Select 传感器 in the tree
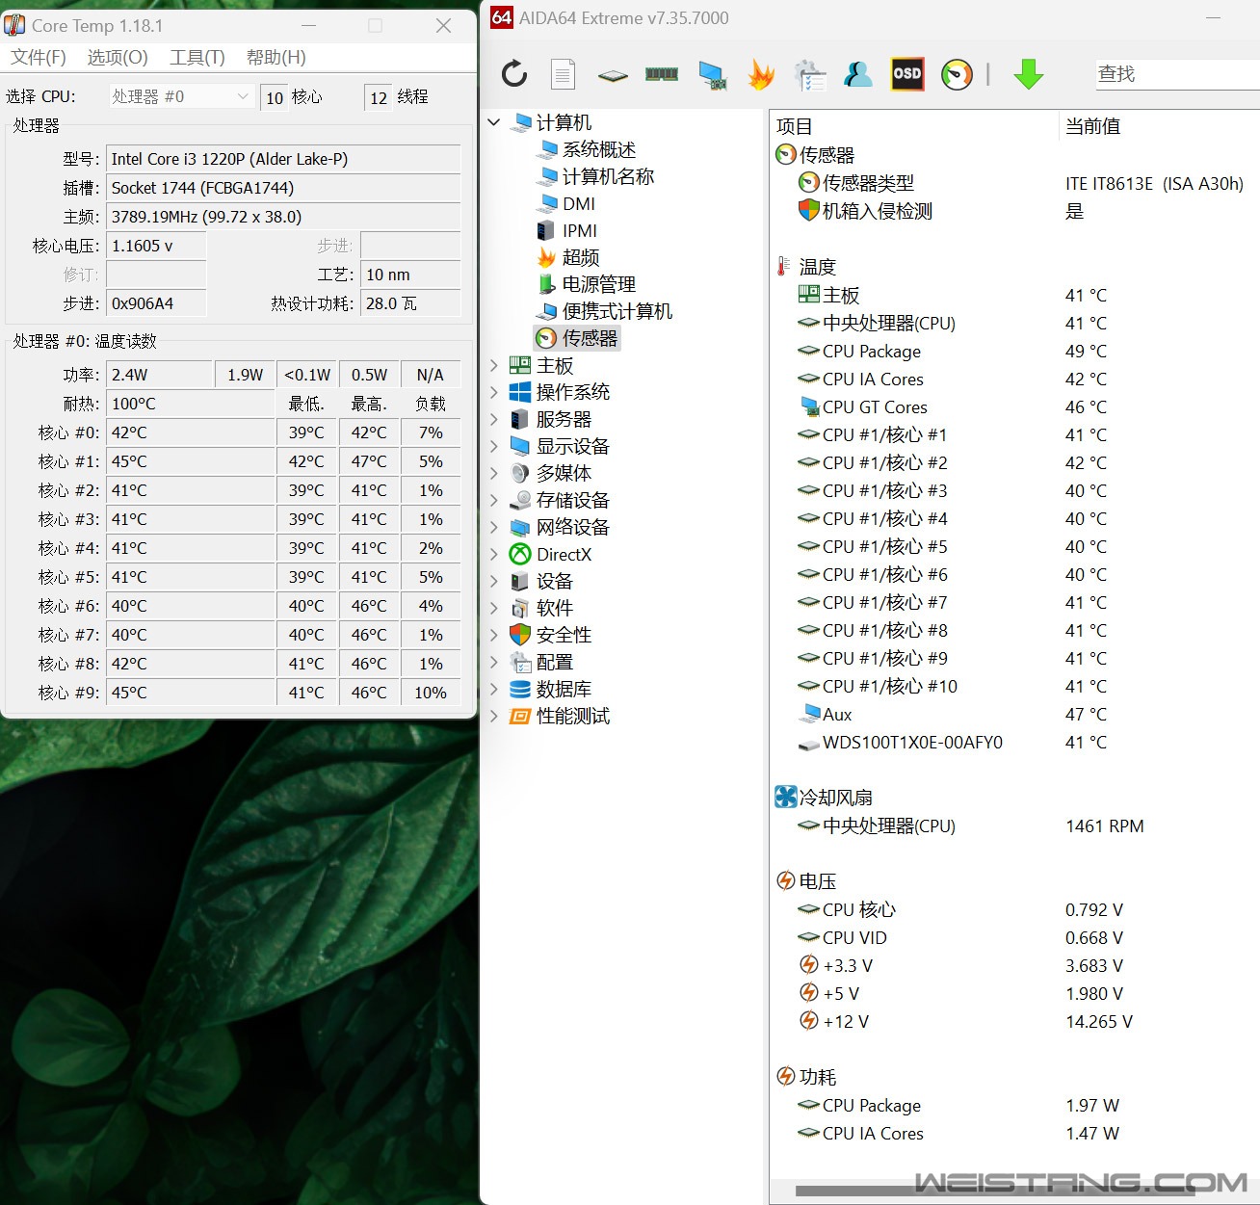 click(590, 338)
